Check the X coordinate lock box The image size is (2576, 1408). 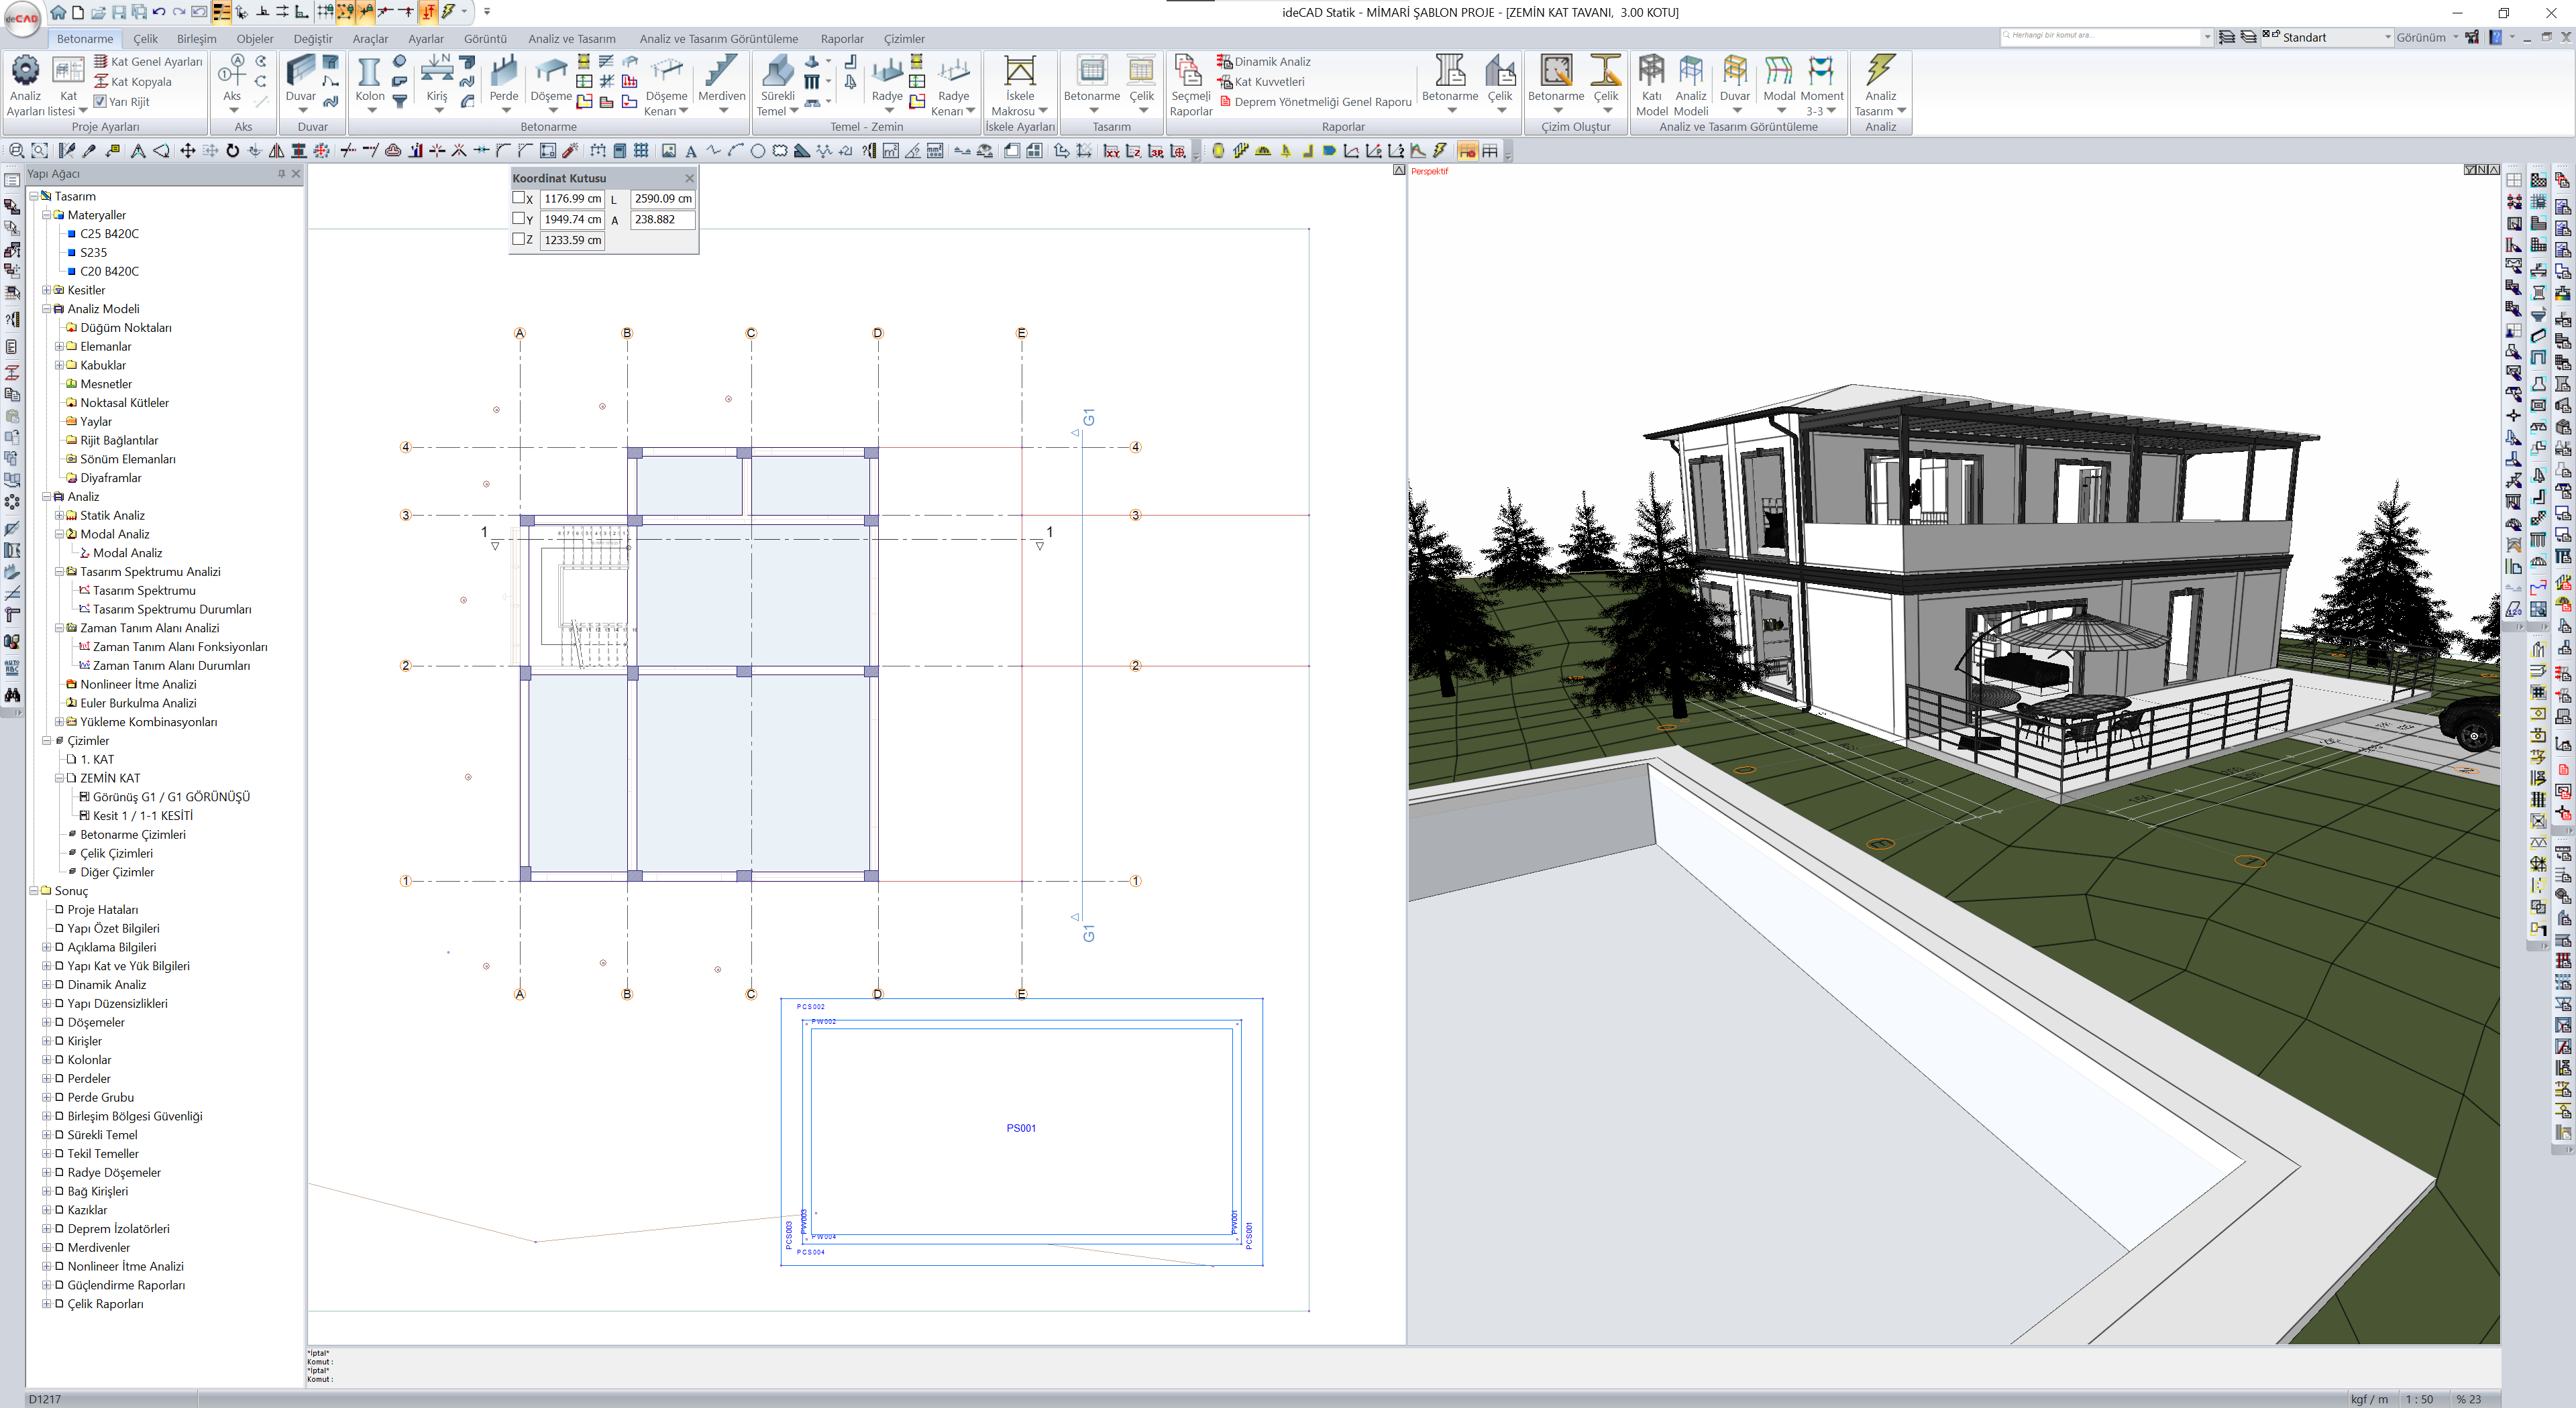518,198
